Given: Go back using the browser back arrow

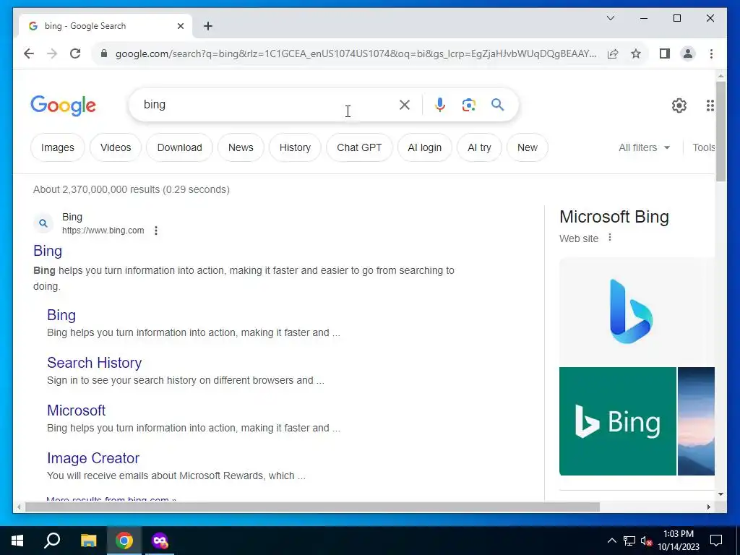Looking at the screenshot, I should 29,53.
